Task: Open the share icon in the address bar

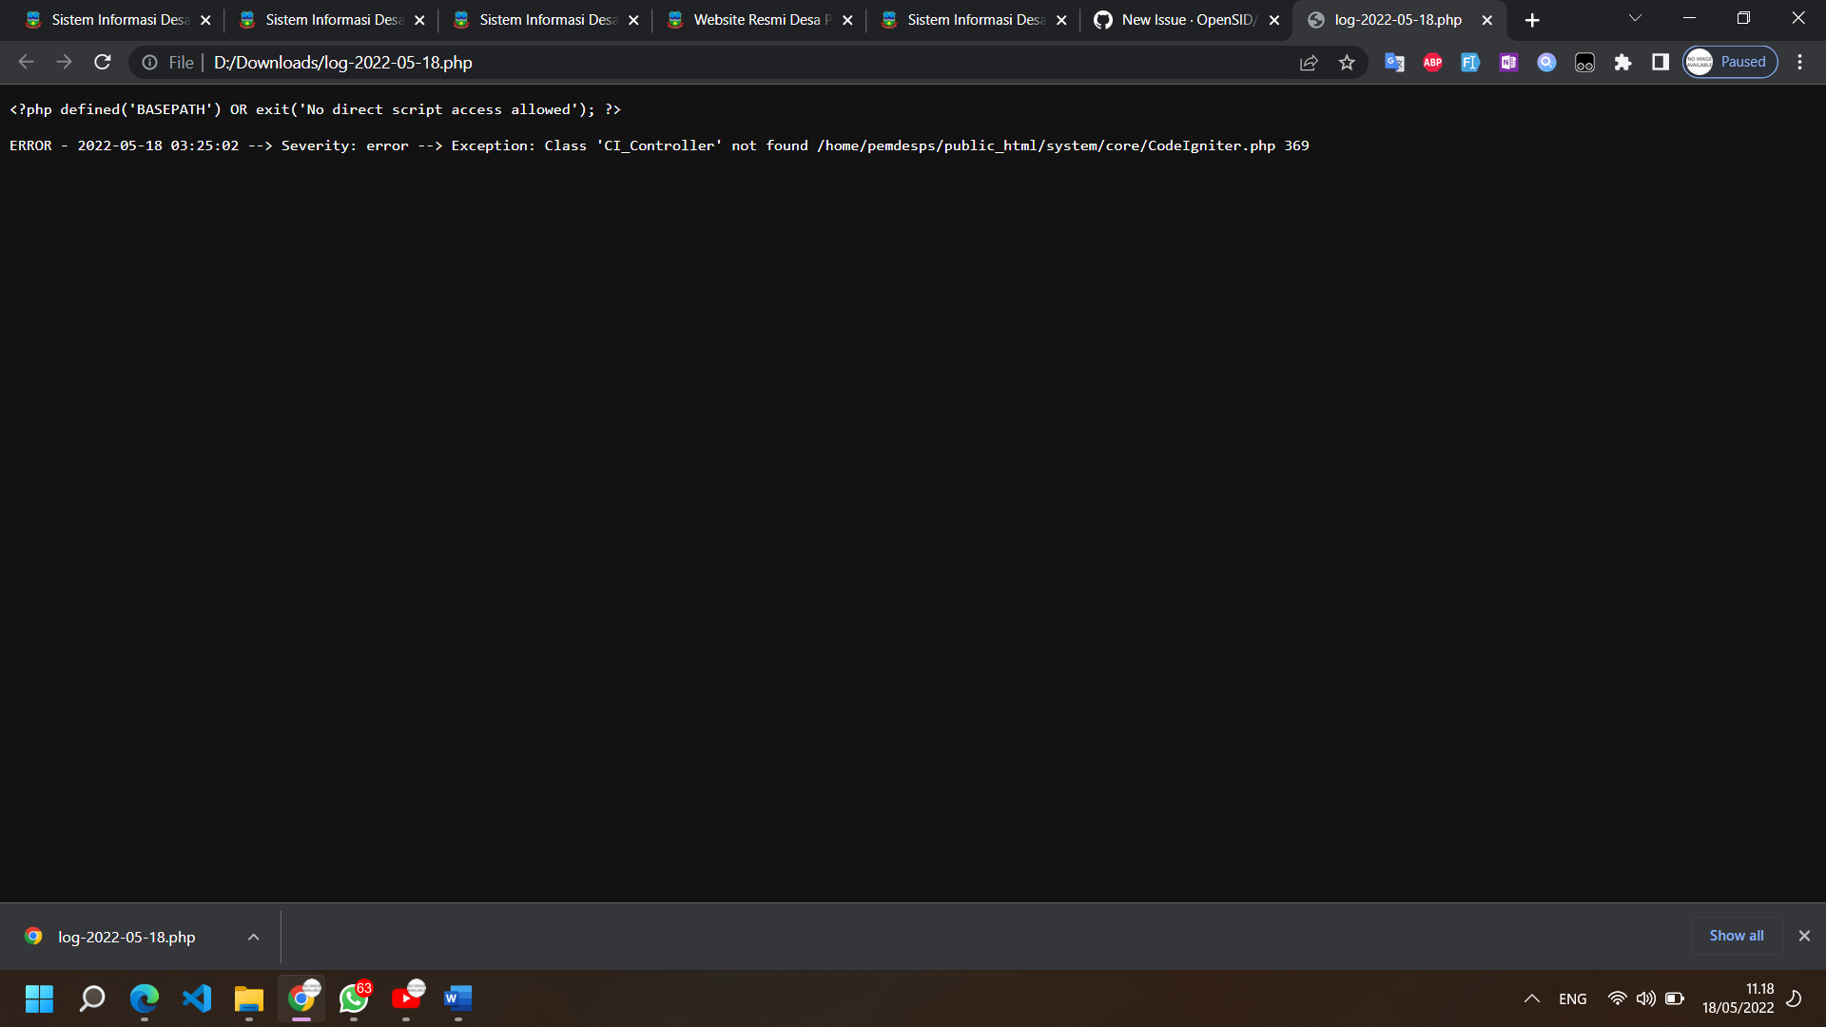Action: [x=1309, y=62]
